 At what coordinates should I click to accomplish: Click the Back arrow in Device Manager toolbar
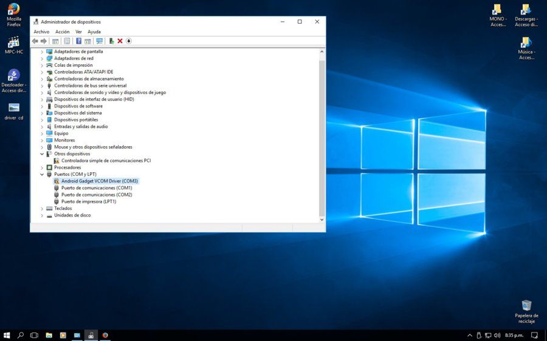(x=35, y=41)
